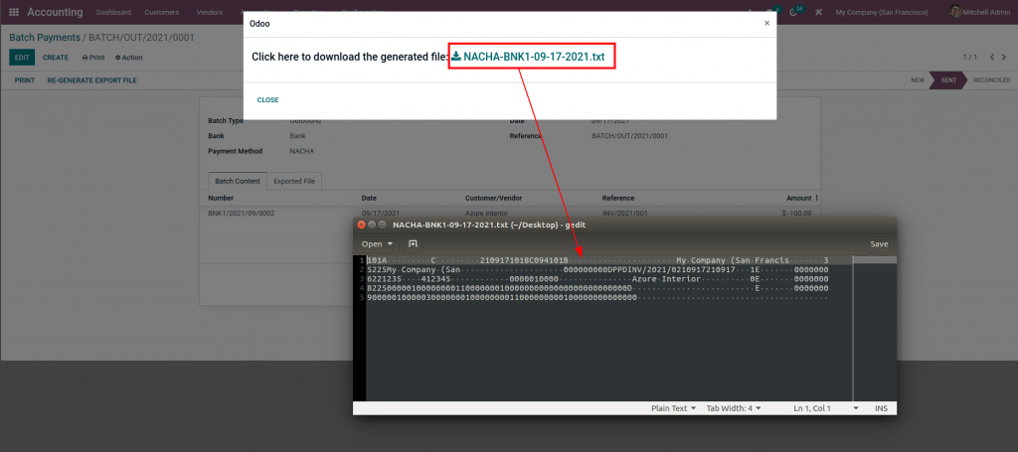
Task: Click RE-GENERATE EXPORT FILE
Action: click(x=91, y=80)
